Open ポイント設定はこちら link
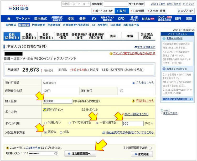The height and width of the screenshot is (161, 197). point(136,114)
